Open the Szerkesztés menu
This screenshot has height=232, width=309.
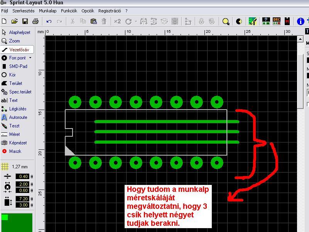click(24, 11)
